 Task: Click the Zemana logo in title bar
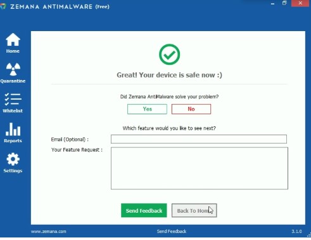[3, 6]
